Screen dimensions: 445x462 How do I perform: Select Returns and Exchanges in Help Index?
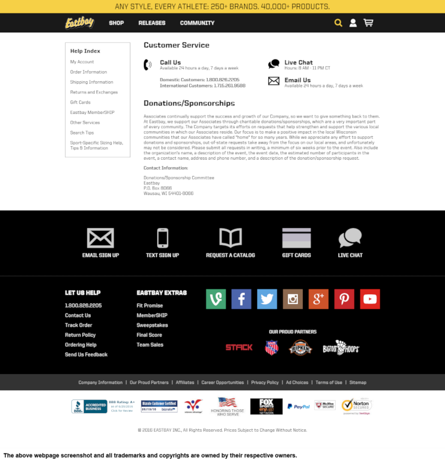(x=93, y=92)
